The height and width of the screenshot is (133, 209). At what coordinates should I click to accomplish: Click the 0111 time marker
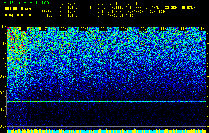[x=23, y=29]
